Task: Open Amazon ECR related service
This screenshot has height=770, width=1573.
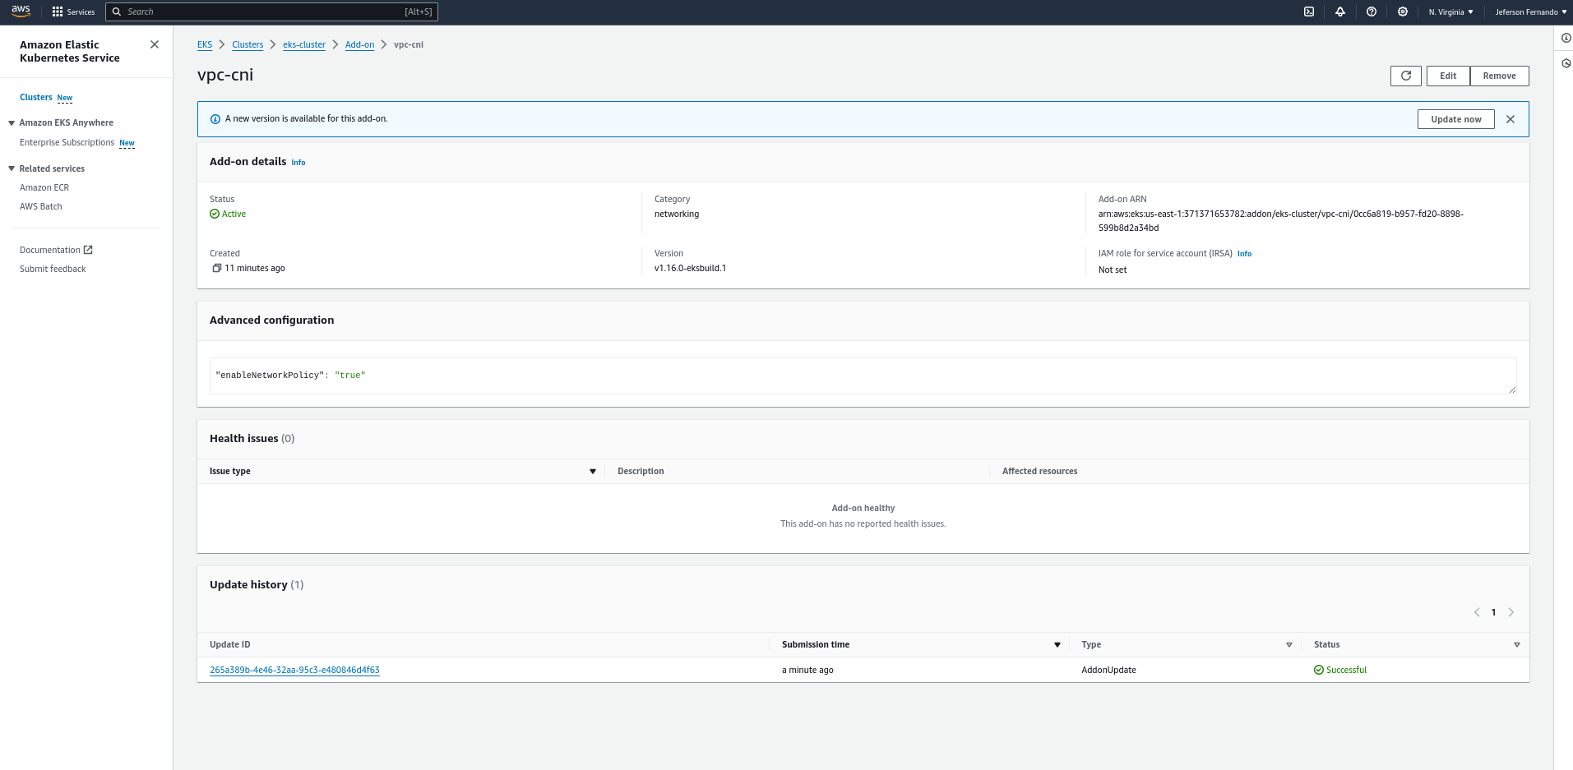Action: [x=44, y=187]
